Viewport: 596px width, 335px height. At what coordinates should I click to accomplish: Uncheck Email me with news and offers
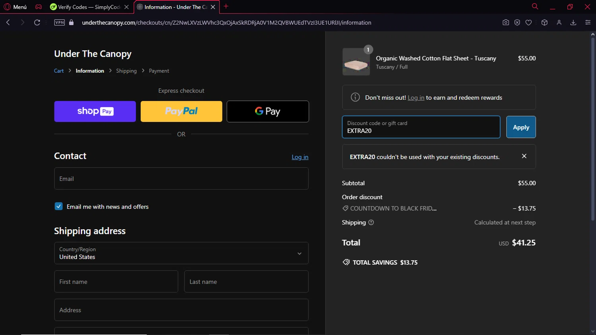(58, 206)
